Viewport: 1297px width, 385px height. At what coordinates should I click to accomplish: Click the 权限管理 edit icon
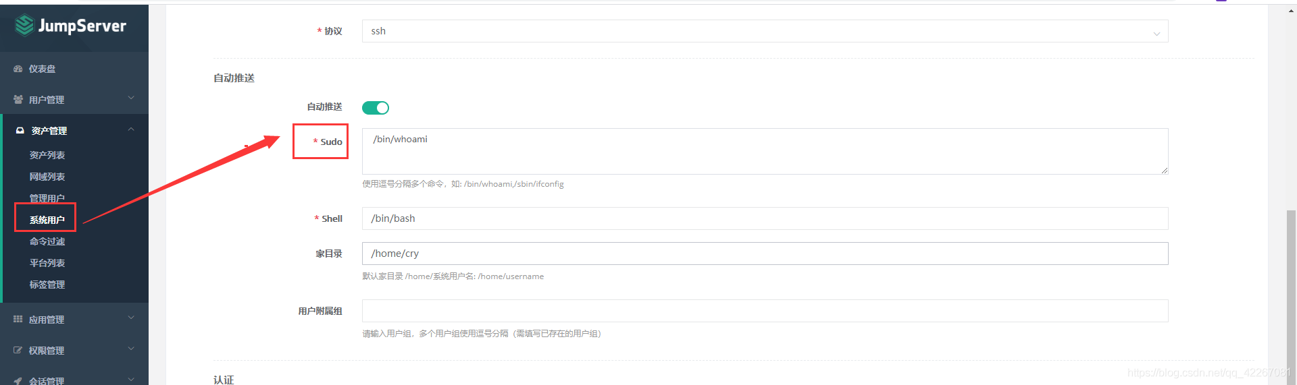(x=18, y=351)
